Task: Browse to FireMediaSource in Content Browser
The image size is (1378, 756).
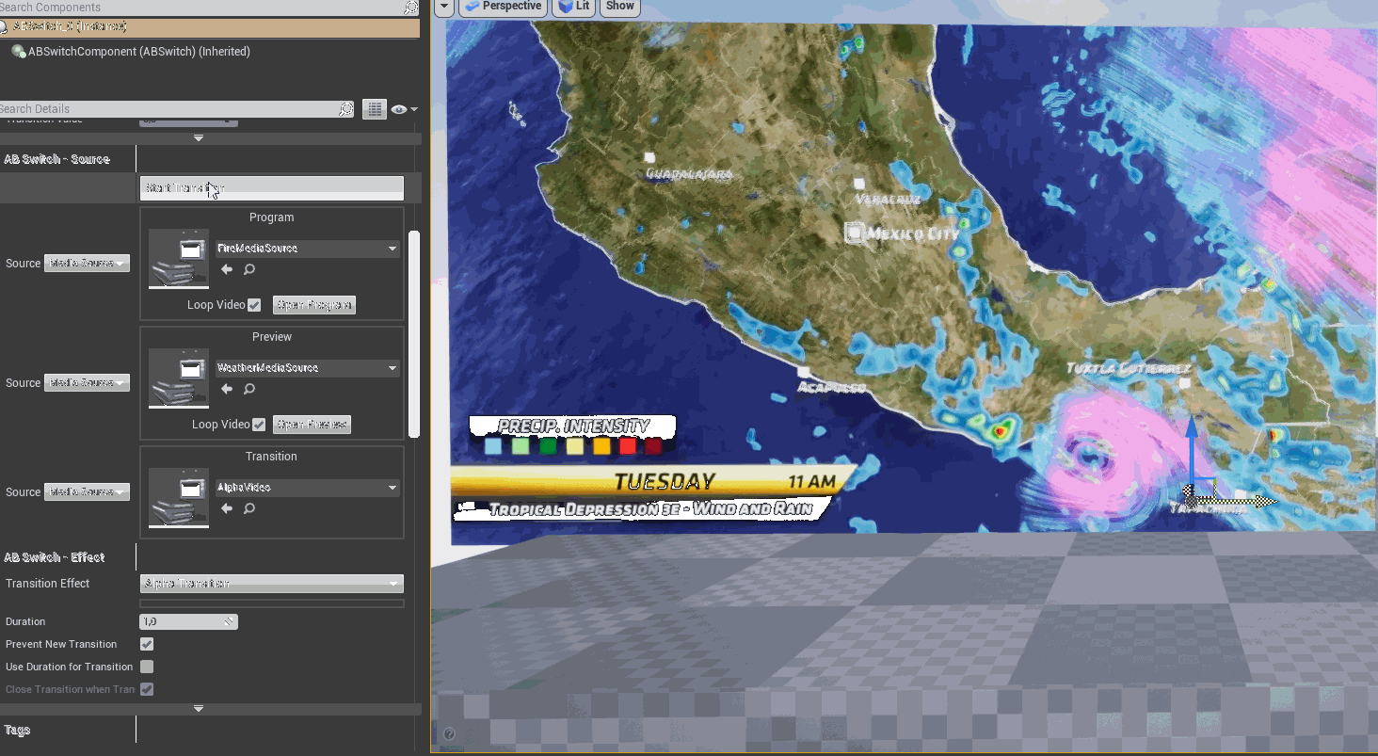Action: (x=249, y=269)
